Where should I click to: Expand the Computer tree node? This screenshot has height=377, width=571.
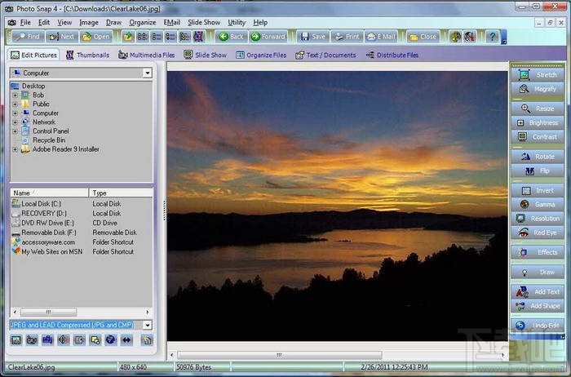coord(15,113)
